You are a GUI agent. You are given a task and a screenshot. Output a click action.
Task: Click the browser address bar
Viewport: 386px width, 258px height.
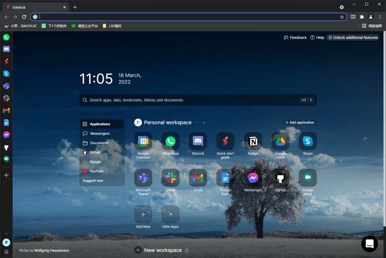point(189,17)
